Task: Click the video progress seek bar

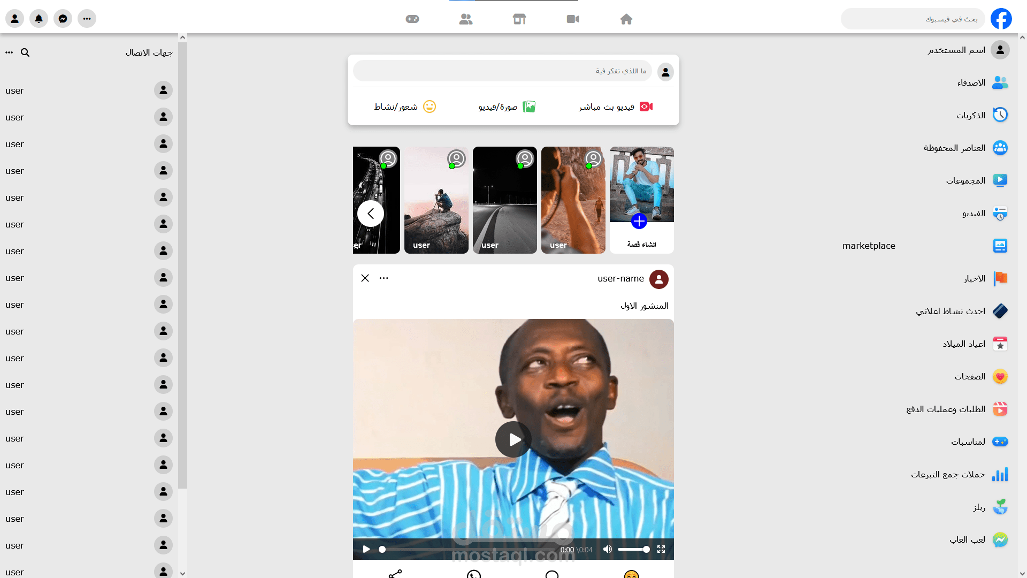Action: point(468,549)
